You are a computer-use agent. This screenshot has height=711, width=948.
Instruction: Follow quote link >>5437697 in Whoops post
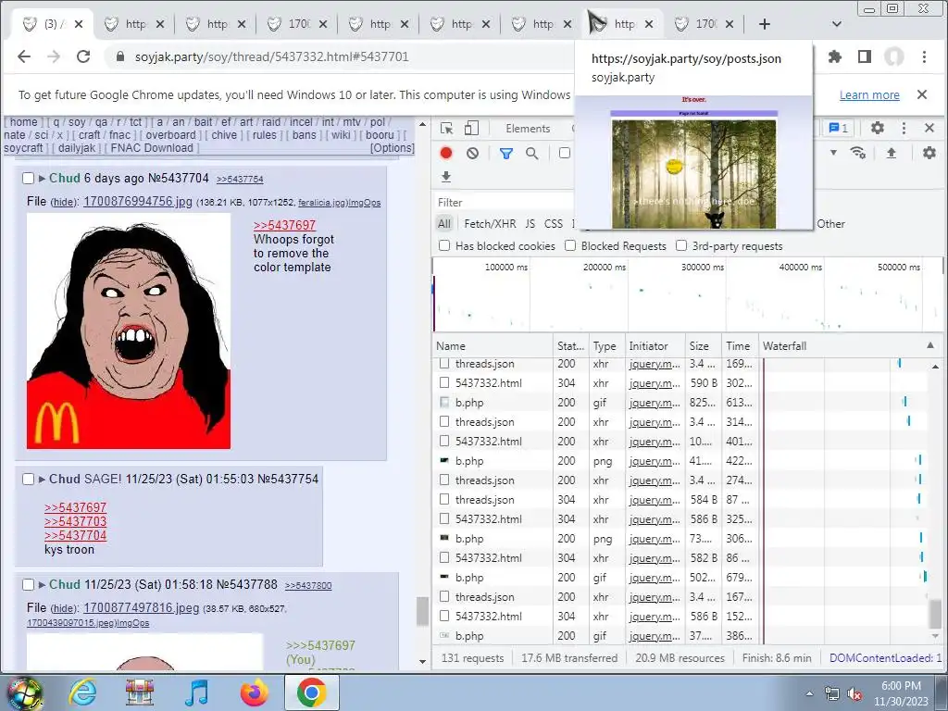tap(284, 225)
